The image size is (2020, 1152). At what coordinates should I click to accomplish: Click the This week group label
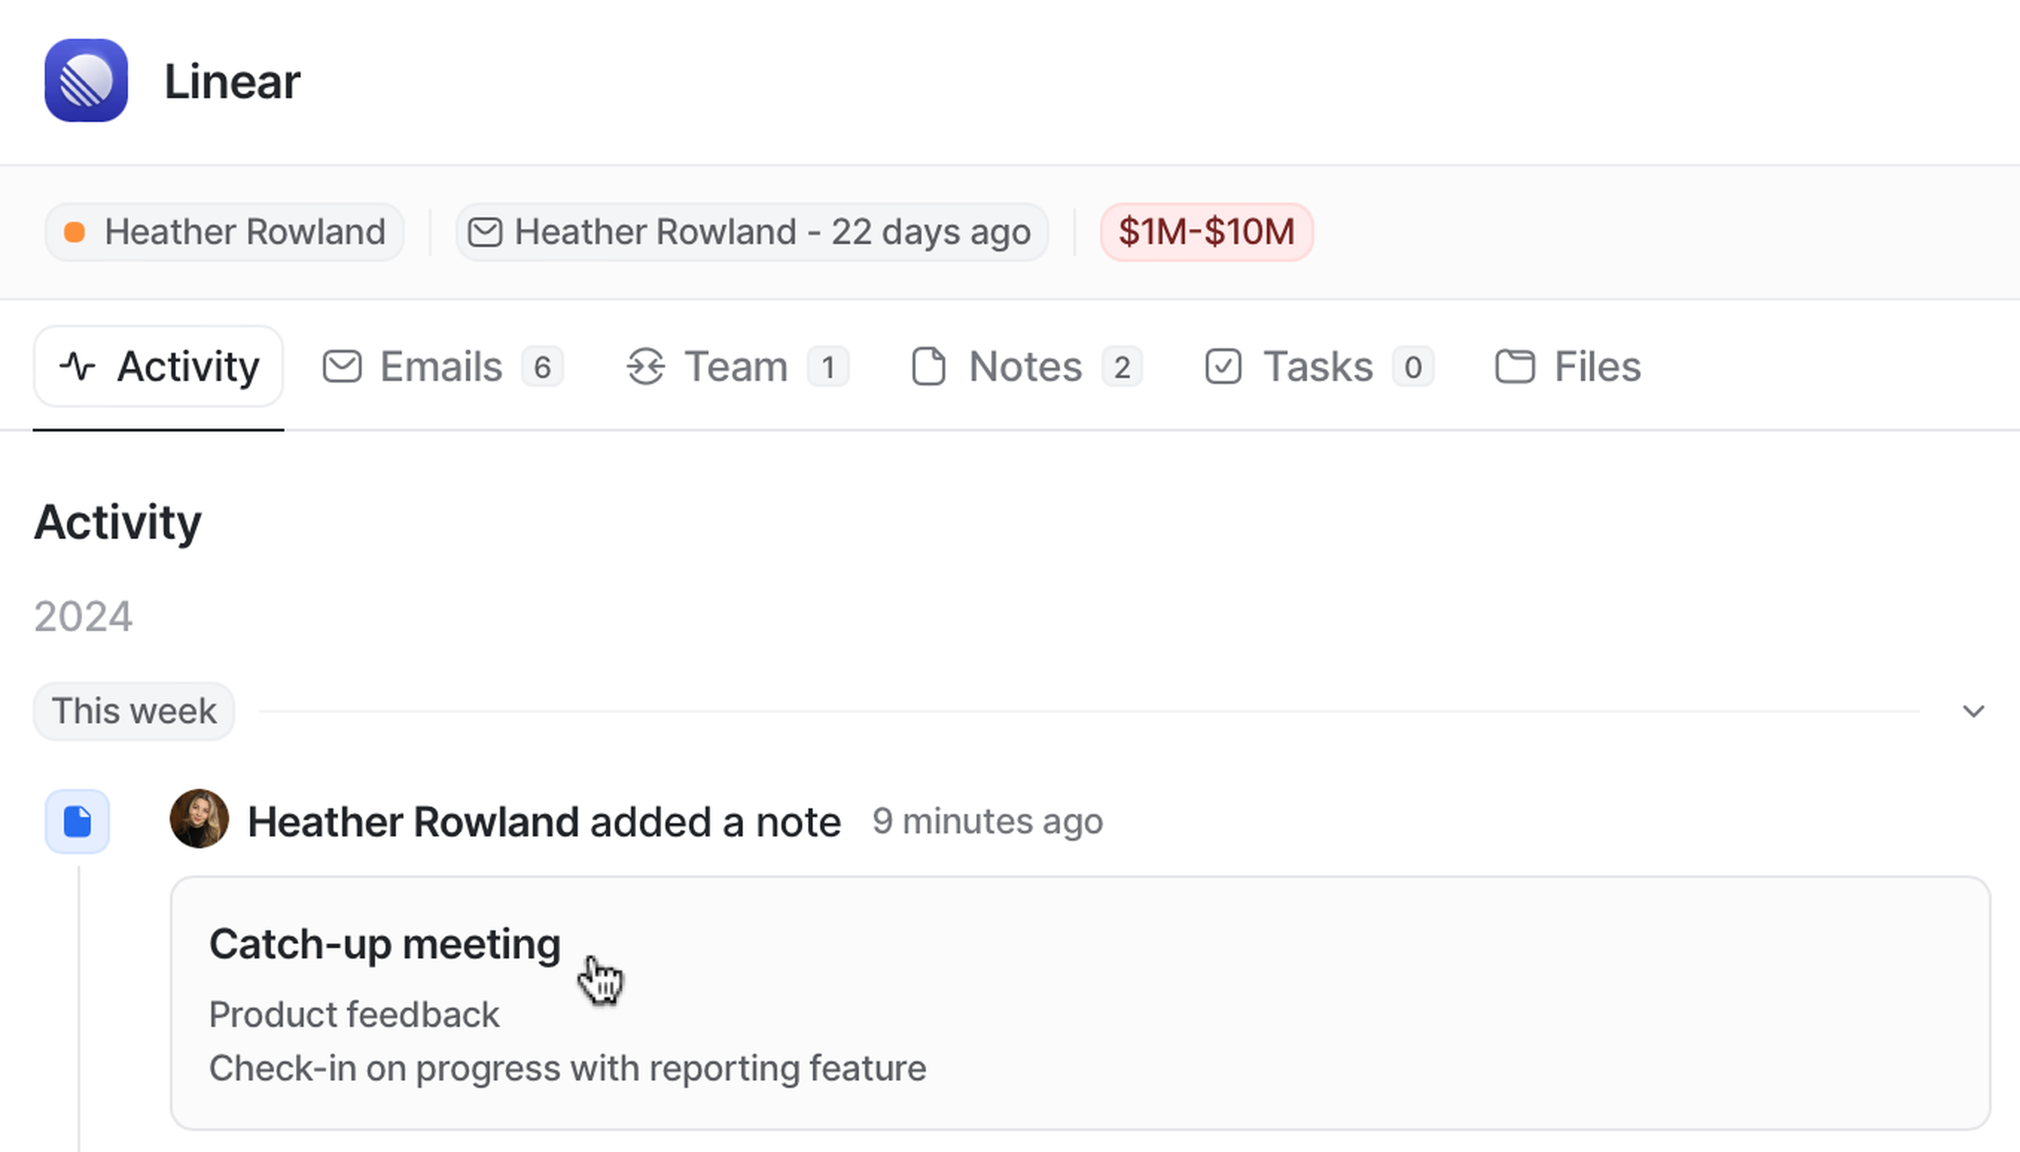click(134, 711)
